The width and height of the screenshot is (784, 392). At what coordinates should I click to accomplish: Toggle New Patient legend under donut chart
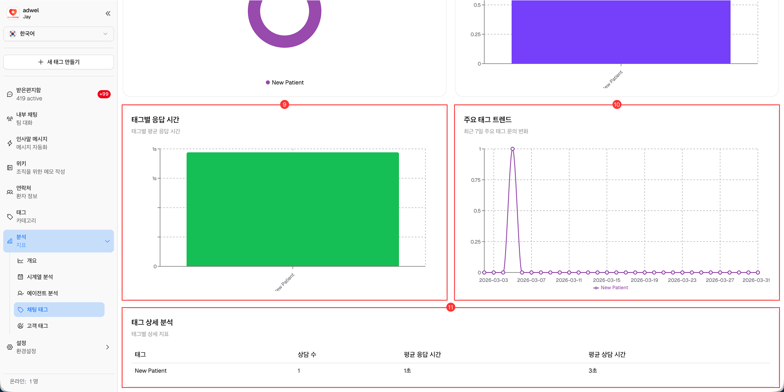pos(285,82)
